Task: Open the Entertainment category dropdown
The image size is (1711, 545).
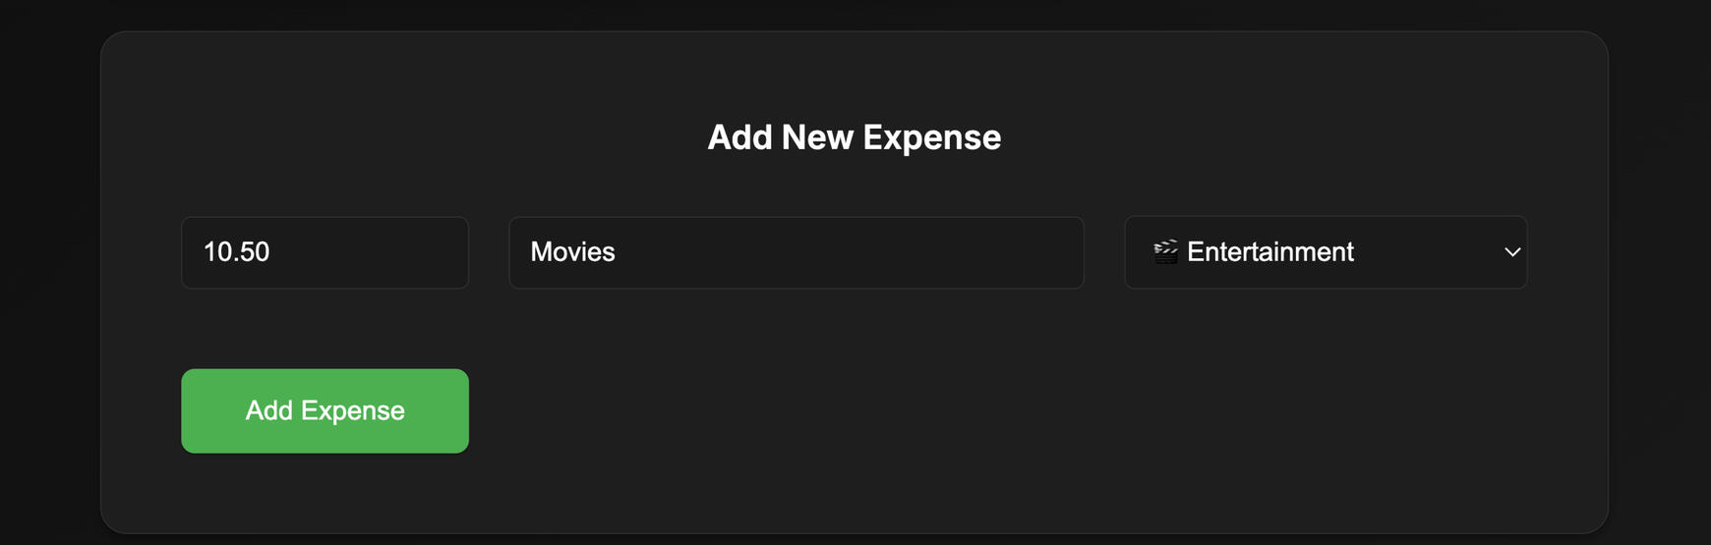Action: (1325, 252)
